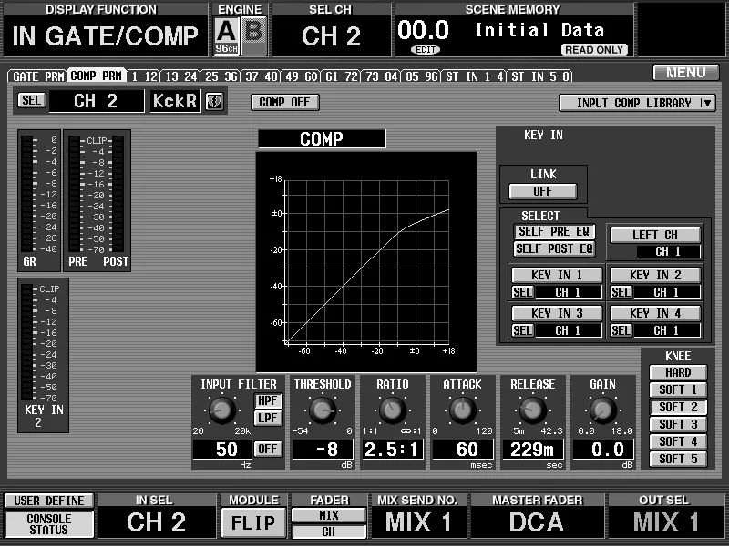
Task: Toggle the Input Filter OFF button
Action: click(268, 449)
